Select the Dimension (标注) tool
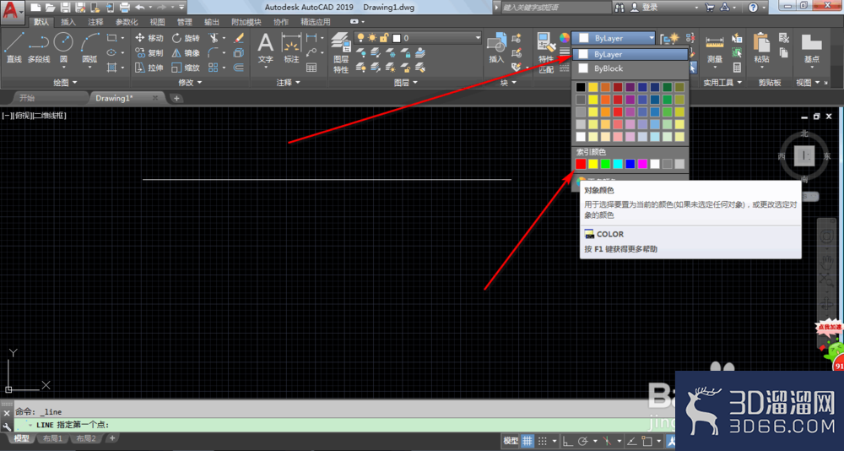 [291, 48]
